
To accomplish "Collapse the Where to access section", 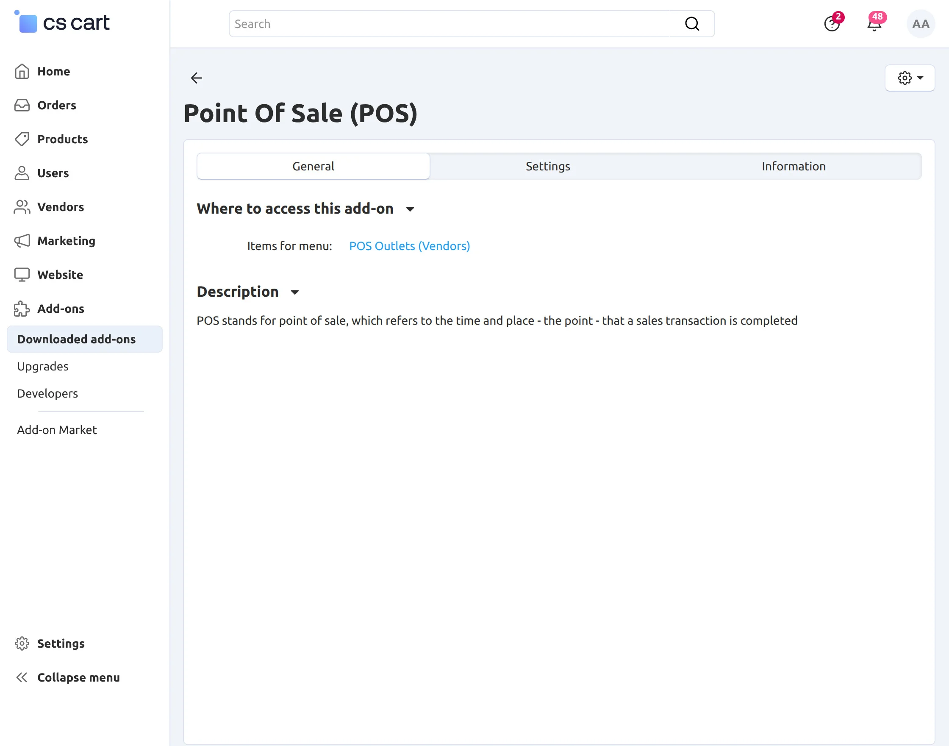I will click(410, 209).
